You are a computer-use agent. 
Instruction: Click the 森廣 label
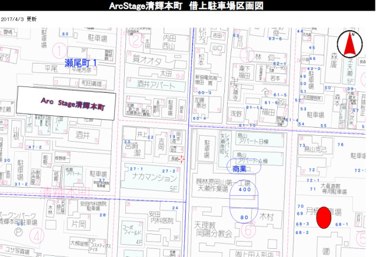pos(334,61)
